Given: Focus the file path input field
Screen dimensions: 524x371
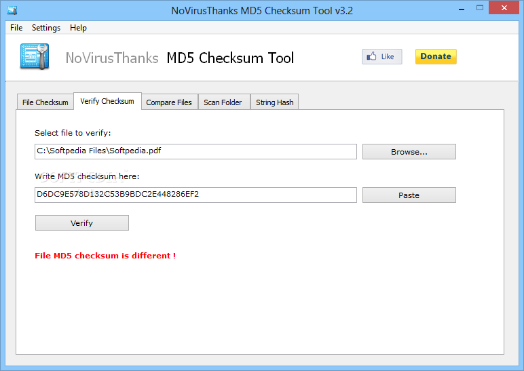Looking at the screenshot, I should (x=196, y=152).
